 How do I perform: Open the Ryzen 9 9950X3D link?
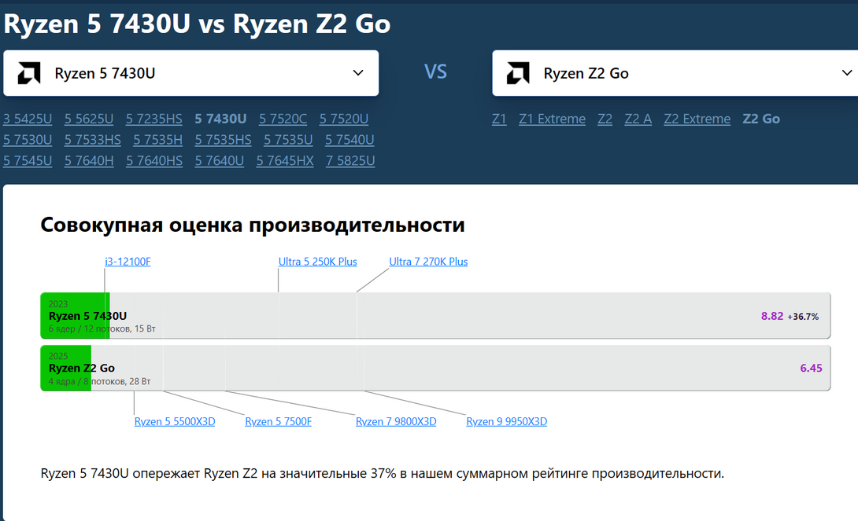coord(507,422)
